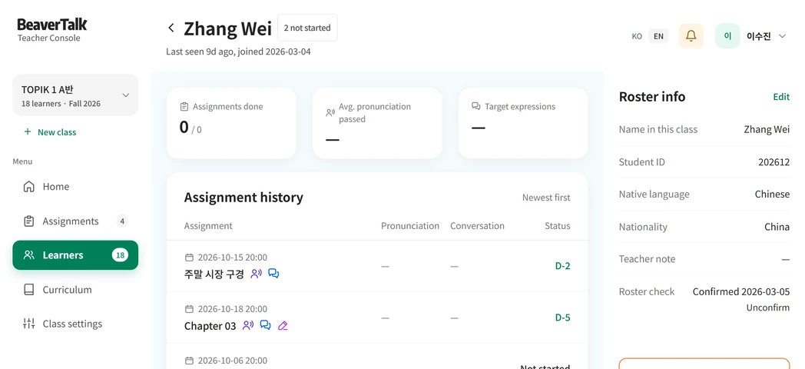805x369 pixels.
Task: Click conversation icon beside 주말 시장 구경
Action: click(x=273, y=274)
